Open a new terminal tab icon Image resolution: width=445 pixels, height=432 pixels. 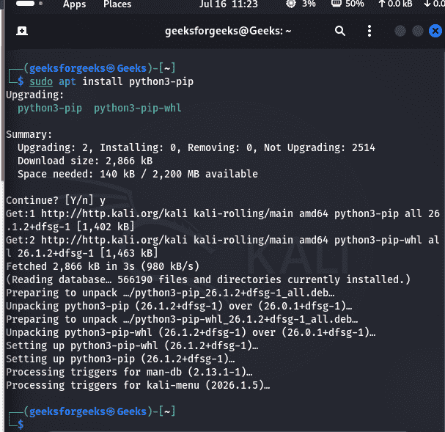point(22,31)
